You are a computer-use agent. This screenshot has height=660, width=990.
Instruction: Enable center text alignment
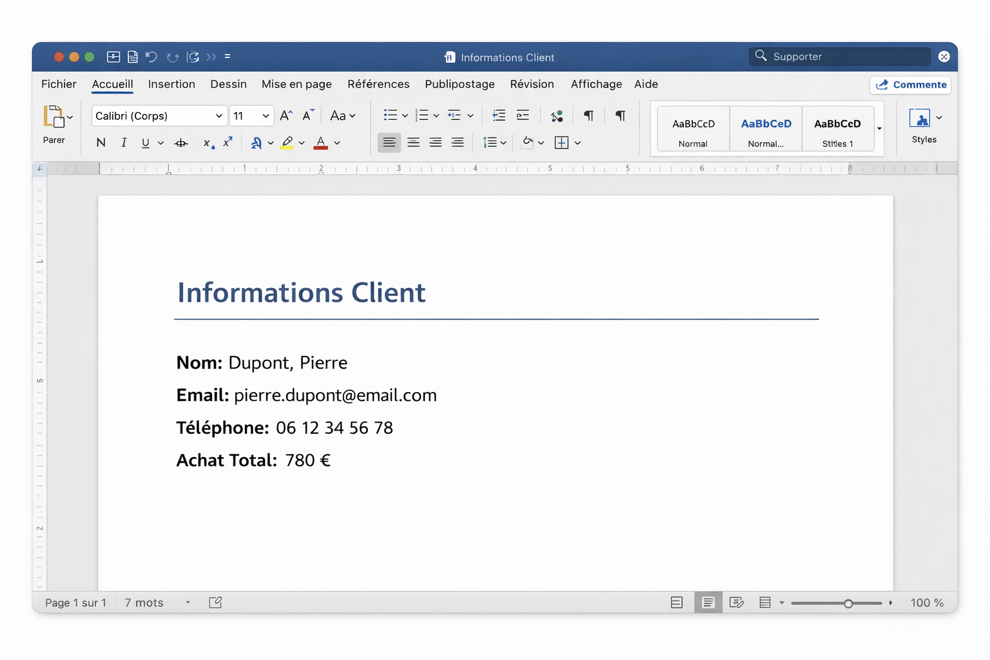[x=413, y=142]
